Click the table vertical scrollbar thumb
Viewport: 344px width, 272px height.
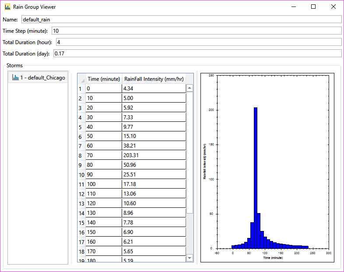(190, 153)
